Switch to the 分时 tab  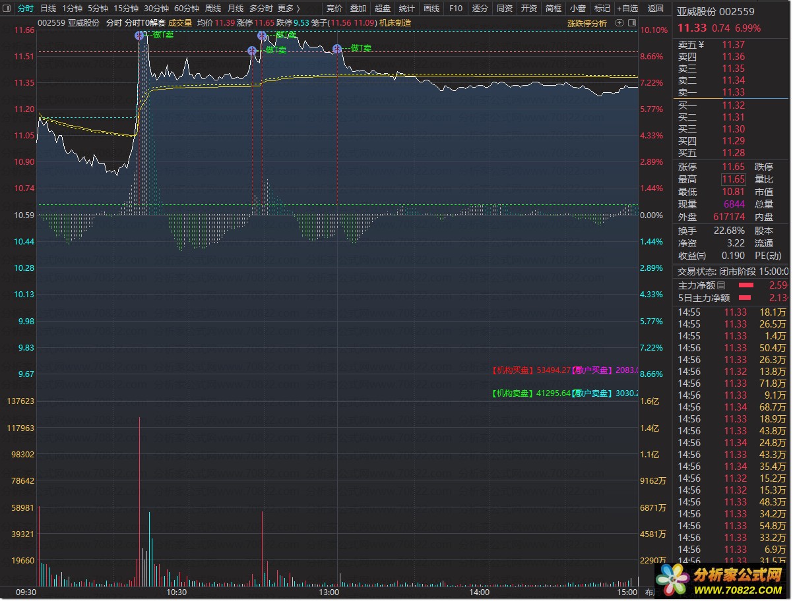(x=25, y=9)
